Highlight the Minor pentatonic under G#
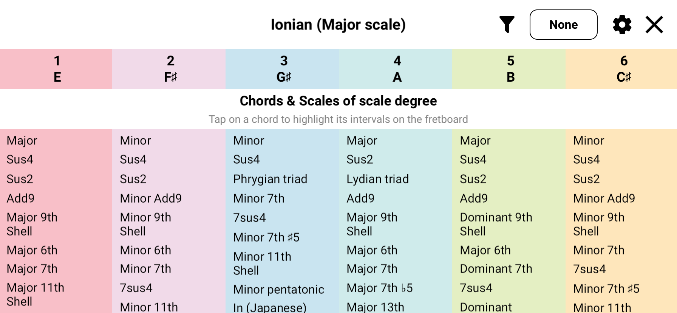677x313 pixels. pyautogui.click(x=278, y=289)
